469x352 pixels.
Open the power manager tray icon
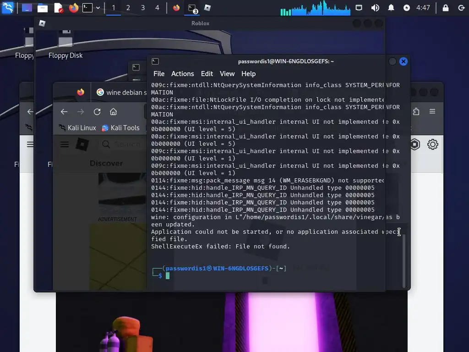tap(407, 8)
